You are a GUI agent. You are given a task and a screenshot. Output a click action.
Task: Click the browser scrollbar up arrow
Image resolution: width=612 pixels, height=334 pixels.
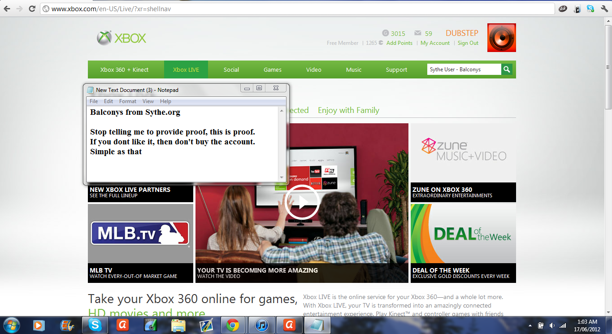pos(608,21)
